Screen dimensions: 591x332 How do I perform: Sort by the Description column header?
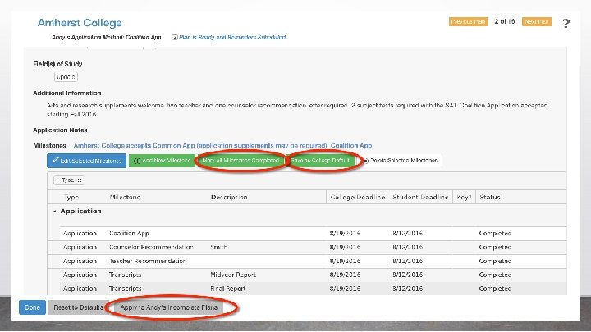[x=229, y=198]
